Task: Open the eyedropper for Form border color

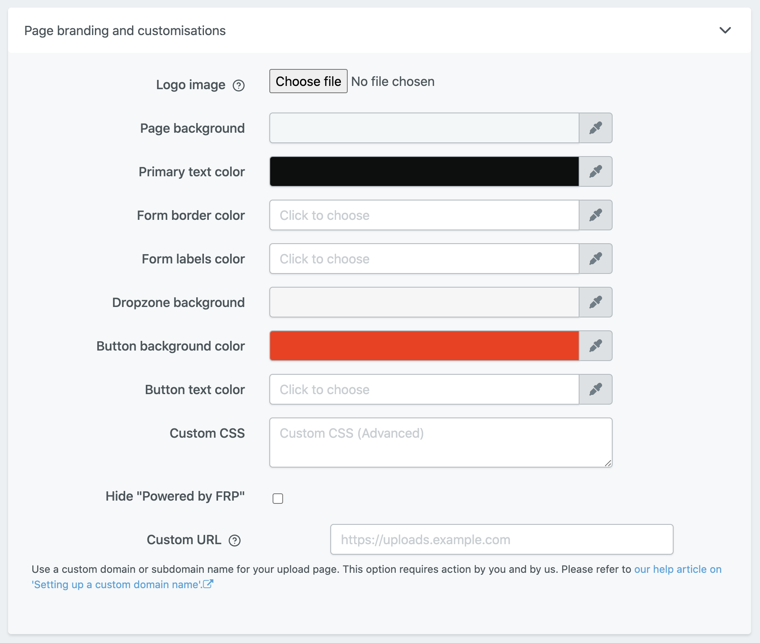Action: pyautogui.click(x=596, y=215)
